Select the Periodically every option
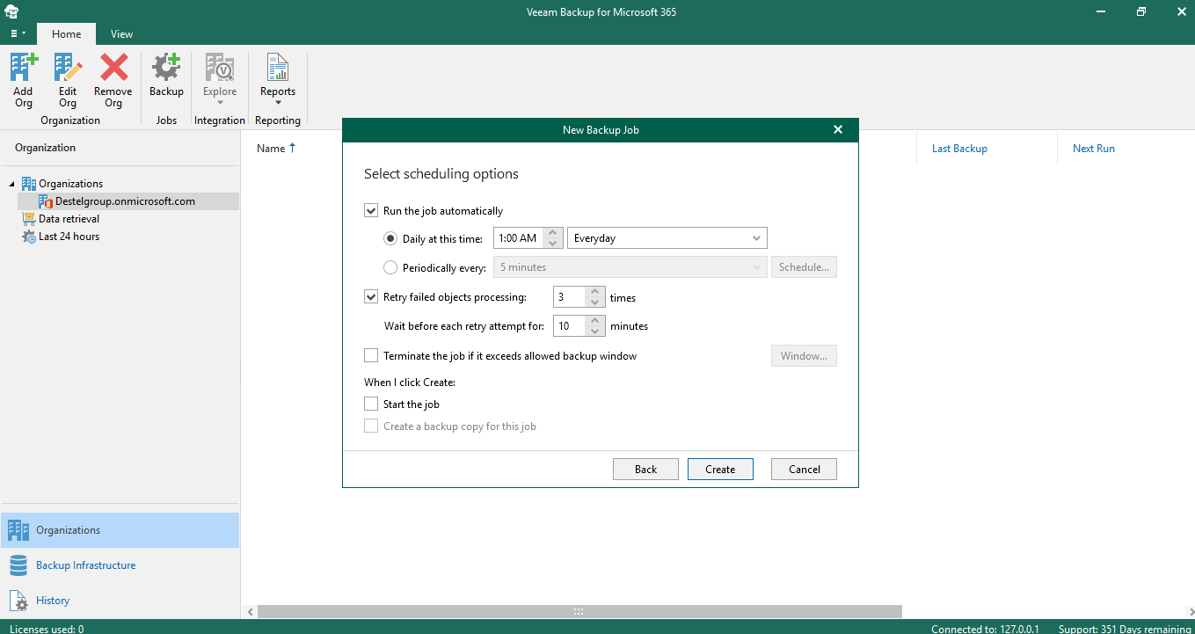Image resolution: width=1195 pixels, height=634 pixels. click(390, 267)
